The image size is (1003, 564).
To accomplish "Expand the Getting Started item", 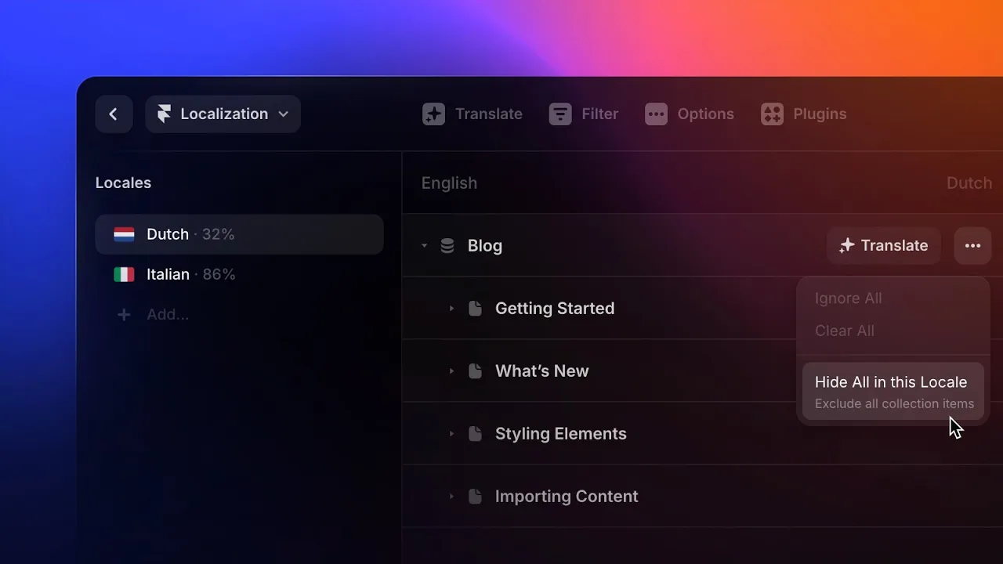I will tap(451, 309).
